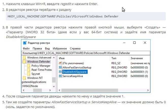Select the AllowFastServiceStartup value
The height and width of the screenshot is (110, 168).
coord(77,67)
